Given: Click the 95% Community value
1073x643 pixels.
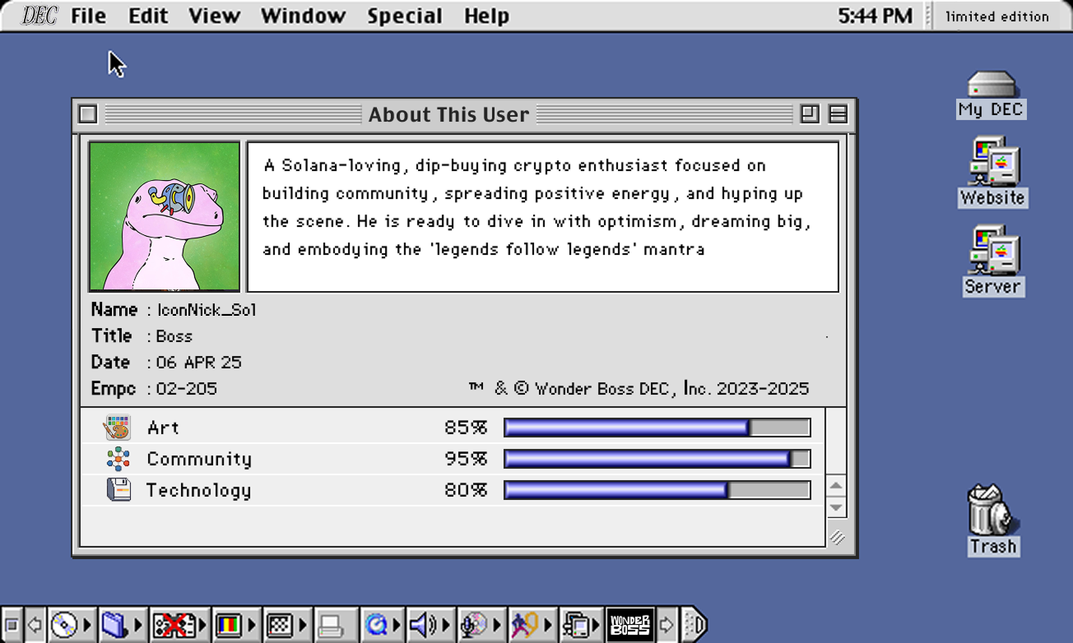Looking at the screenshot, I should 466,459.
